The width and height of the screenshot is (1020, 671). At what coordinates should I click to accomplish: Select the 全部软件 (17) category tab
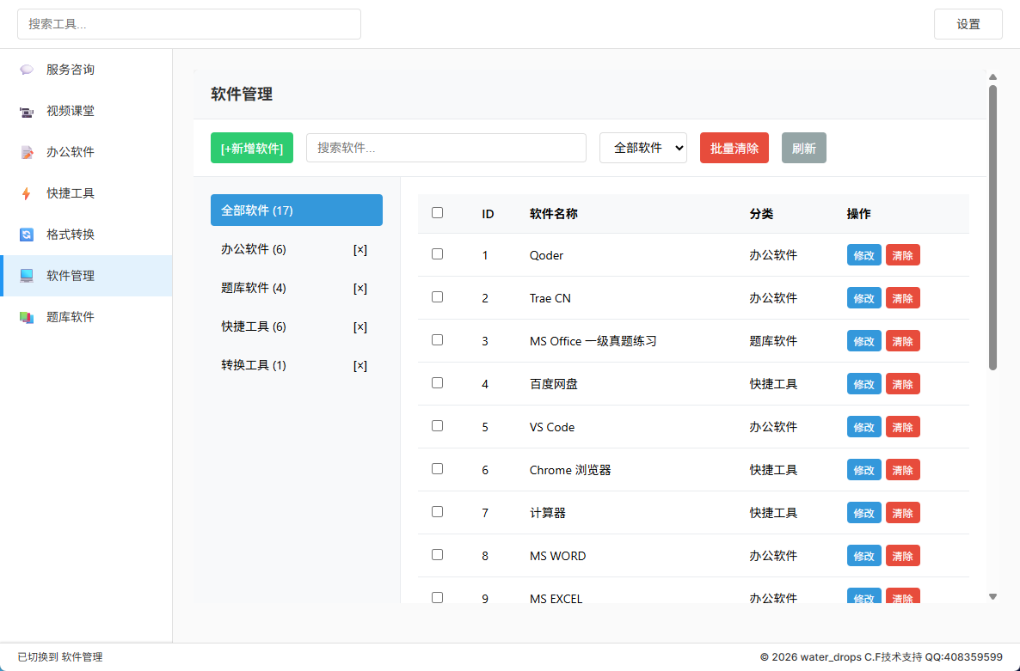[x=296, y=210]
